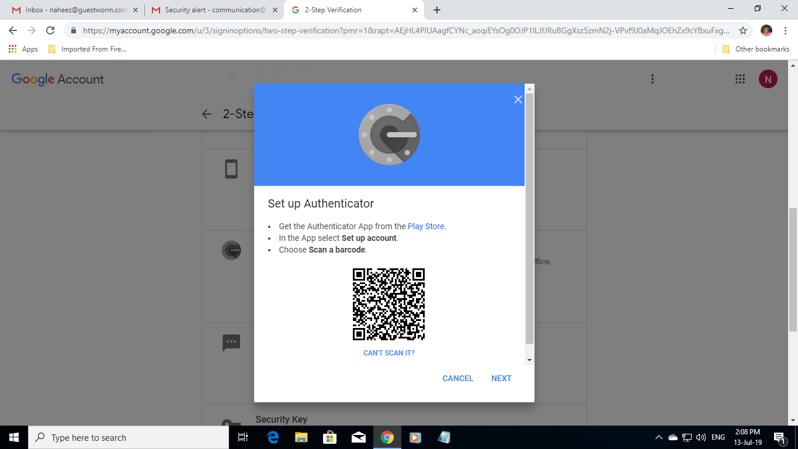Viewport: 798px width, 449px height.
Task: Click the dialog's vertical scrollbar thumb
Action: coord(530,218)
